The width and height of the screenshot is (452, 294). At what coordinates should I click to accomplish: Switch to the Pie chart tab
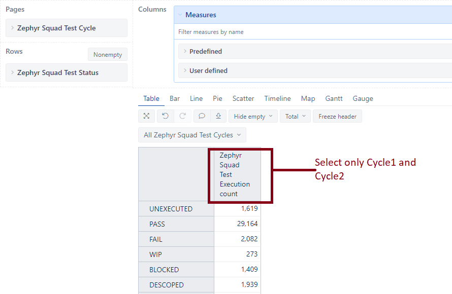(x=218, y=98)
